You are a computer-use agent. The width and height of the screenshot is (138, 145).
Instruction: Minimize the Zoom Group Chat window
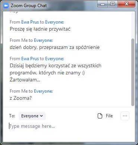(x=103, y=4)
